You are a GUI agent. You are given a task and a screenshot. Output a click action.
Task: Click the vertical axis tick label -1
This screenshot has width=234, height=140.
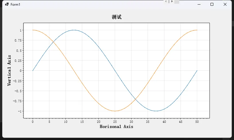pos(20,111)
